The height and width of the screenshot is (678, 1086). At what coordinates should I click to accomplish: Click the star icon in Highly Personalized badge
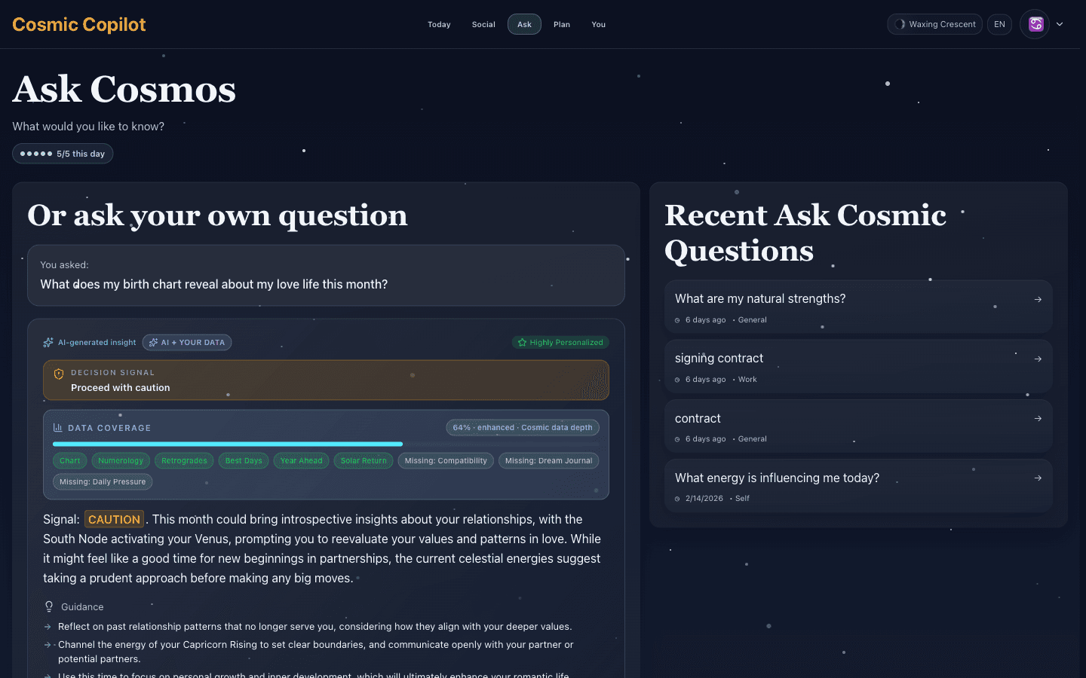[522, 343]
